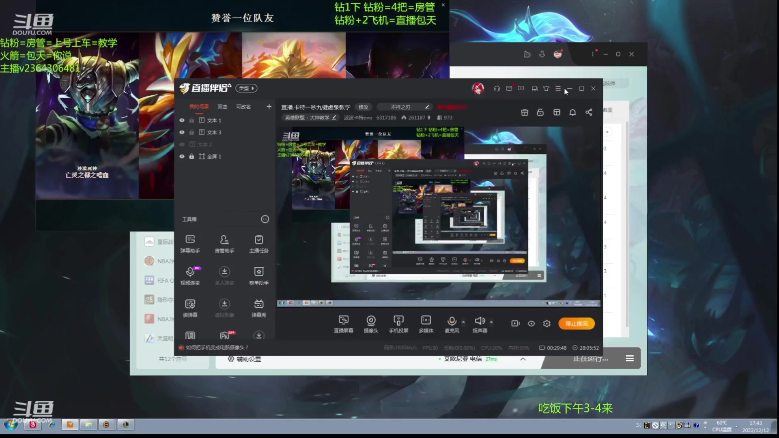
Task: Open the notification bell icon above preview
Action: 572,112
